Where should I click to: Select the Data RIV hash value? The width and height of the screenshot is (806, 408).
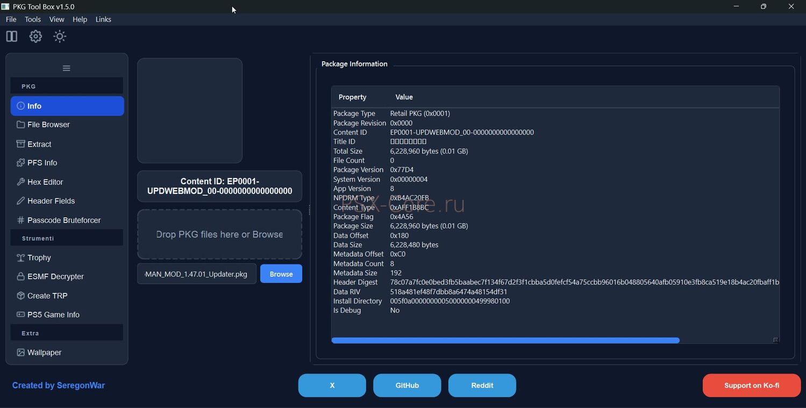[x=448, y=292]
